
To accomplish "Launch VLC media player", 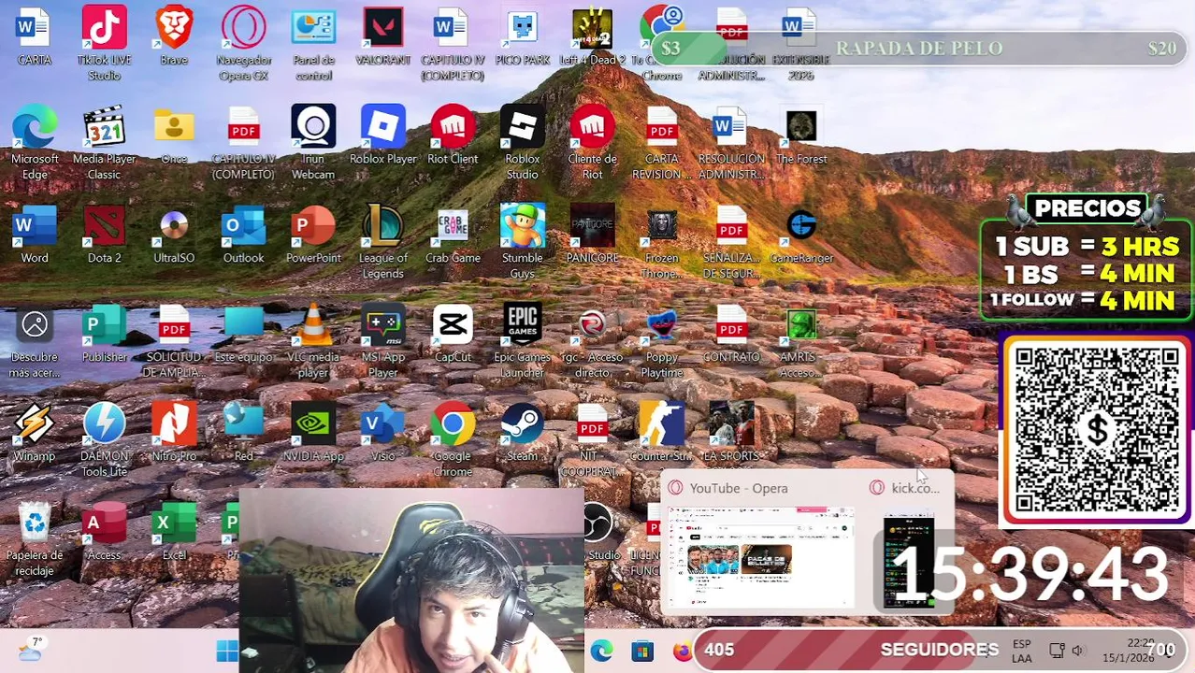I will click(x=313, y=340).
